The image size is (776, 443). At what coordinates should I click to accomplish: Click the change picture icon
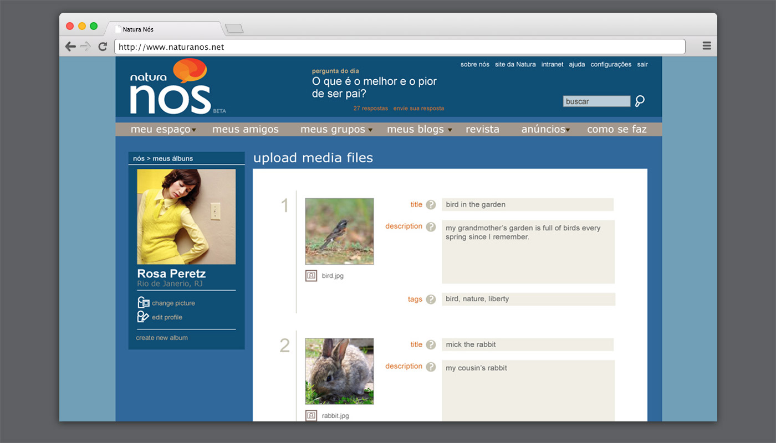tap(144, 302)
